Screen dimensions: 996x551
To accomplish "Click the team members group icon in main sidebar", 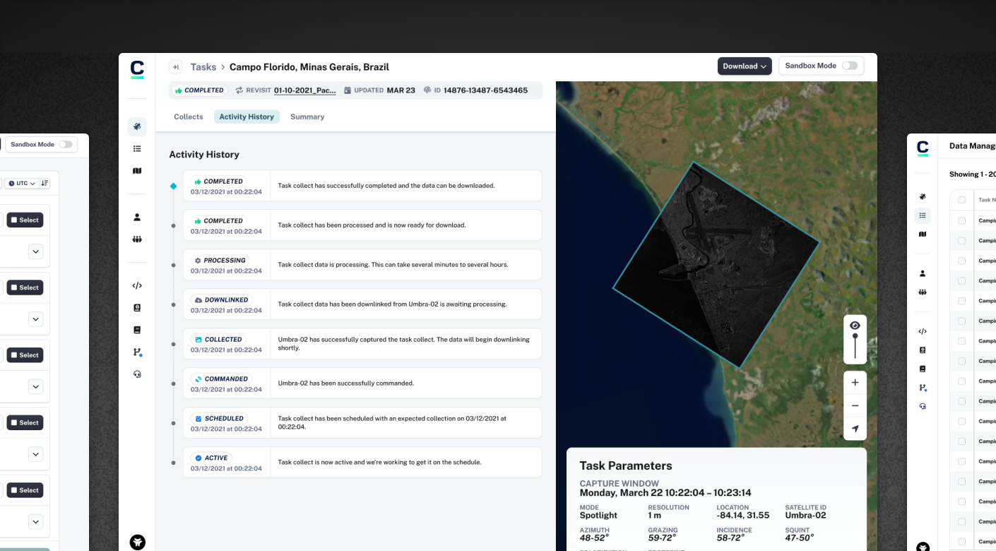I will 137,239.
